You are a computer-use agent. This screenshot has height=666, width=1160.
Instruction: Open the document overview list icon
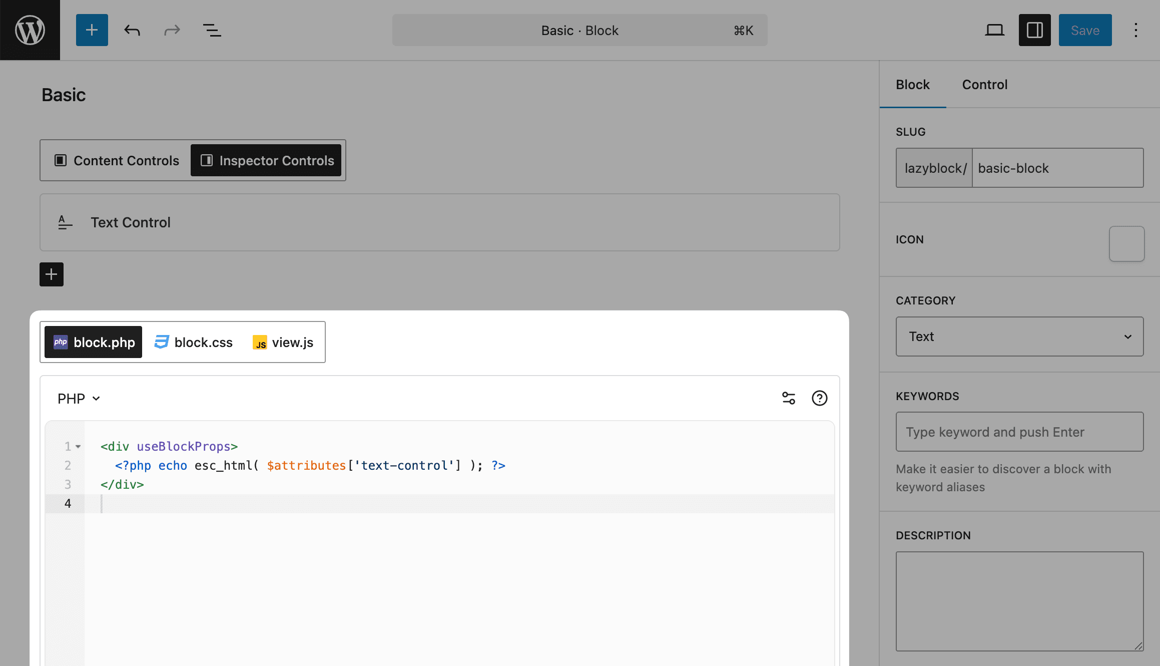pos(211,30)
